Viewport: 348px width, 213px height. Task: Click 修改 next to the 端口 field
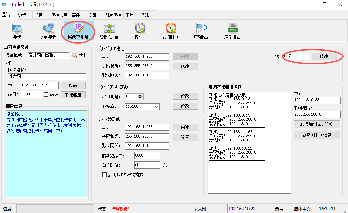coord(324,56)
